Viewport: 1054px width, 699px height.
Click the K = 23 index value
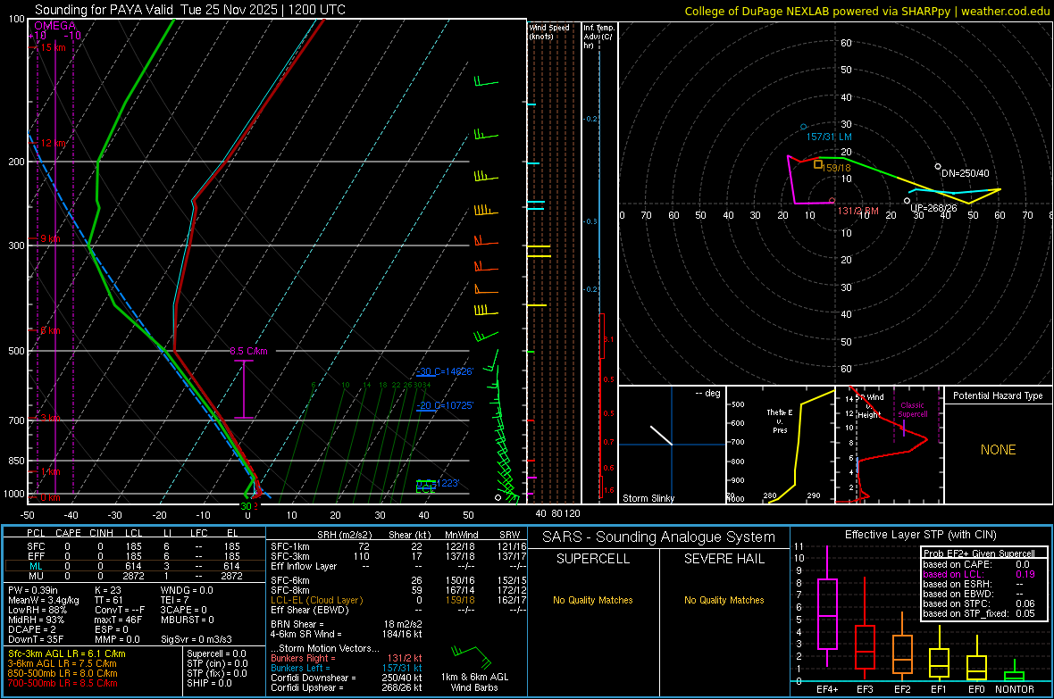click(x=107, y=590)
